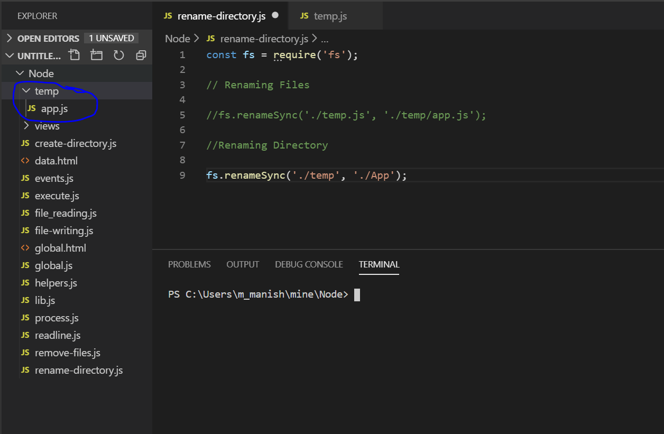Collapse all folders in Explorer
664x434 pixels.
[x=141, y=55]
